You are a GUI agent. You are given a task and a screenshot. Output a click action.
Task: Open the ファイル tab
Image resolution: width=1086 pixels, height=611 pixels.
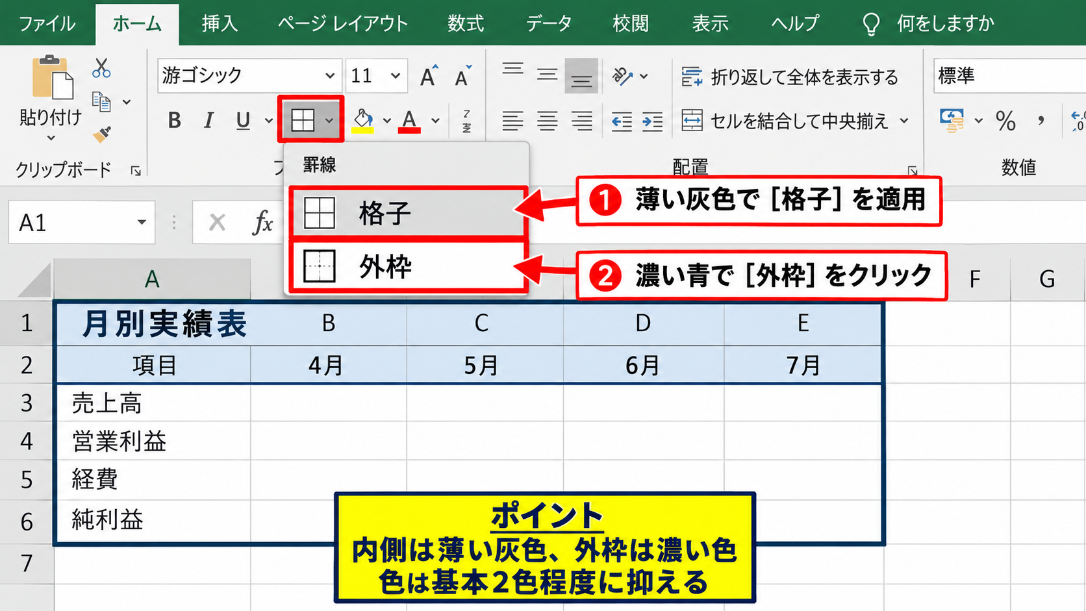click(x=47, y=24)
